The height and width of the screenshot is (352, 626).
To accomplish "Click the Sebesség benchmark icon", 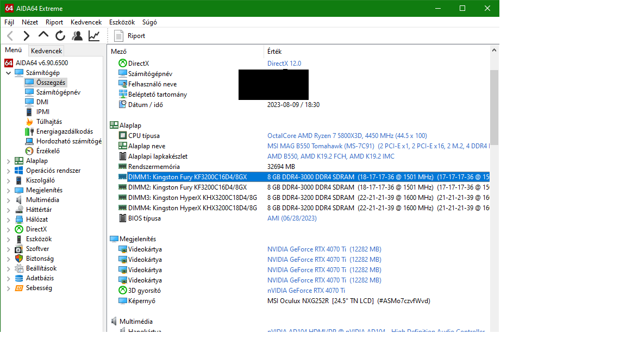I will coord(19,288).
